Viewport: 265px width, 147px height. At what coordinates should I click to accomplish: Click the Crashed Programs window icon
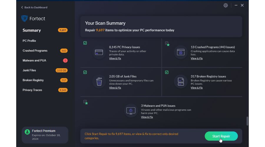pos(181,52)
